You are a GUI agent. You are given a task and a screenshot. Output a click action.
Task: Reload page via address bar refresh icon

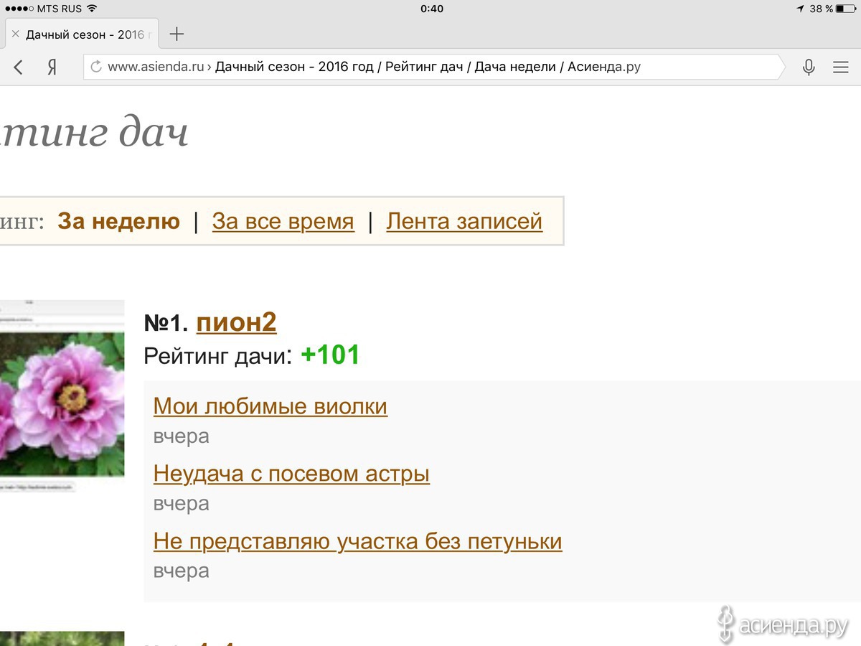(96, 67)
